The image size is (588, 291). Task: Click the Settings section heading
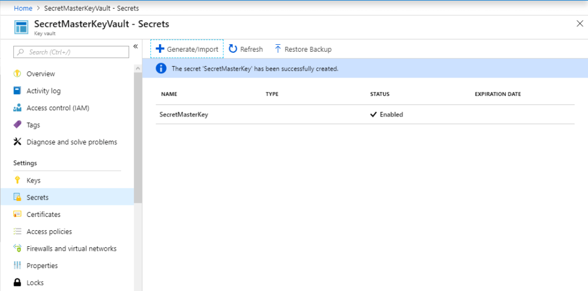pyautogui.click(x=25, y=163)
